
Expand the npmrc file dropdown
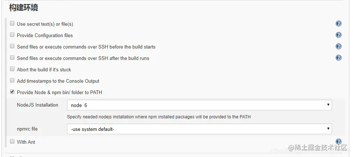pos(199,129)
